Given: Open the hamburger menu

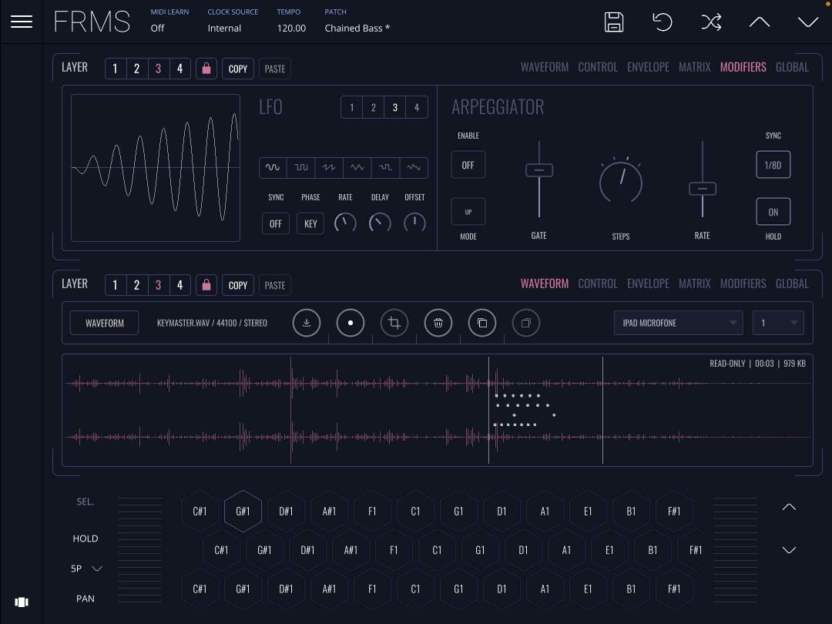Looking at the screenshot, I should click(22, 21).
